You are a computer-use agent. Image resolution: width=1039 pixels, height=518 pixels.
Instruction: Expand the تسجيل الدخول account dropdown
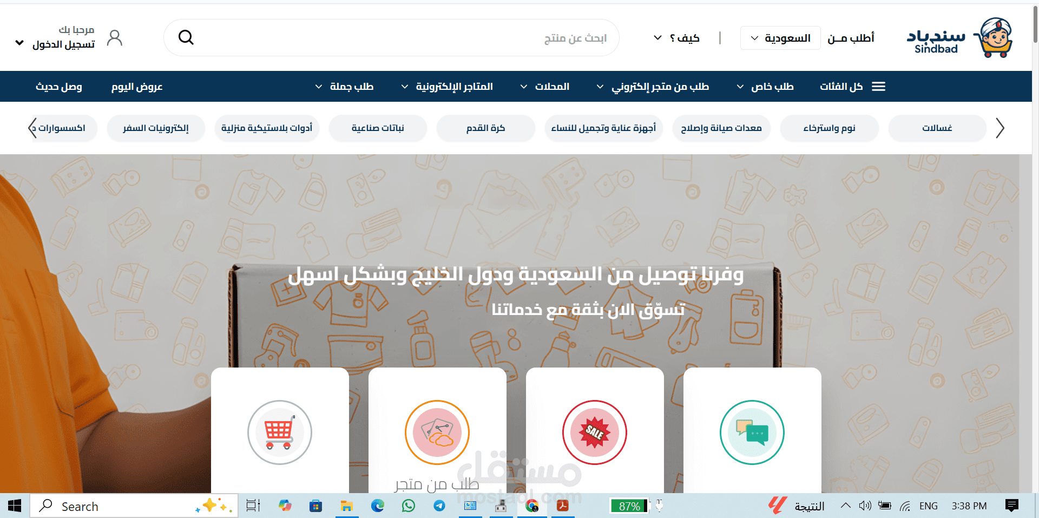click(x=55, y=44)
